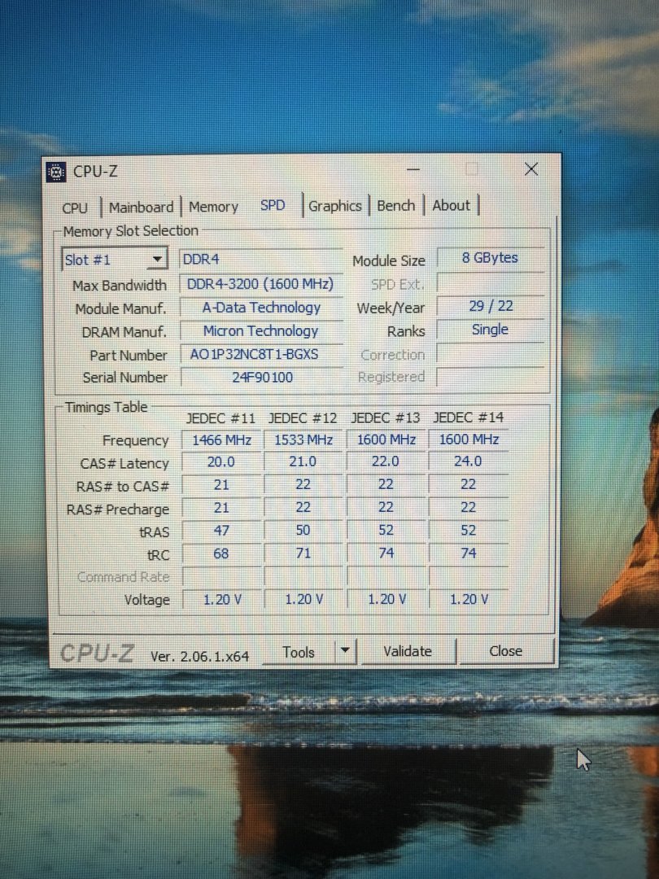Viewport: 659px width, 879px height.
Task: Click the JEDEC #11 column header
Action: pos(220,418)
